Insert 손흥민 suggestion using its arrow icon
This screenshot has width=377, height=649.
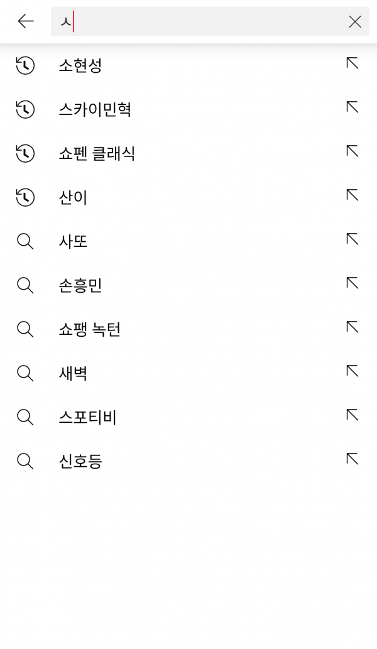352,283
